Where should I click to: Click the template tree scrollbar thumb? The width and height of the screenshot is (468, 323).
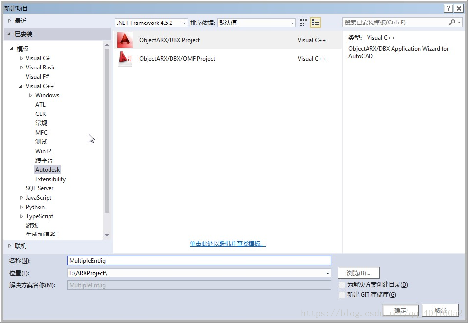[x=107, y=131]
